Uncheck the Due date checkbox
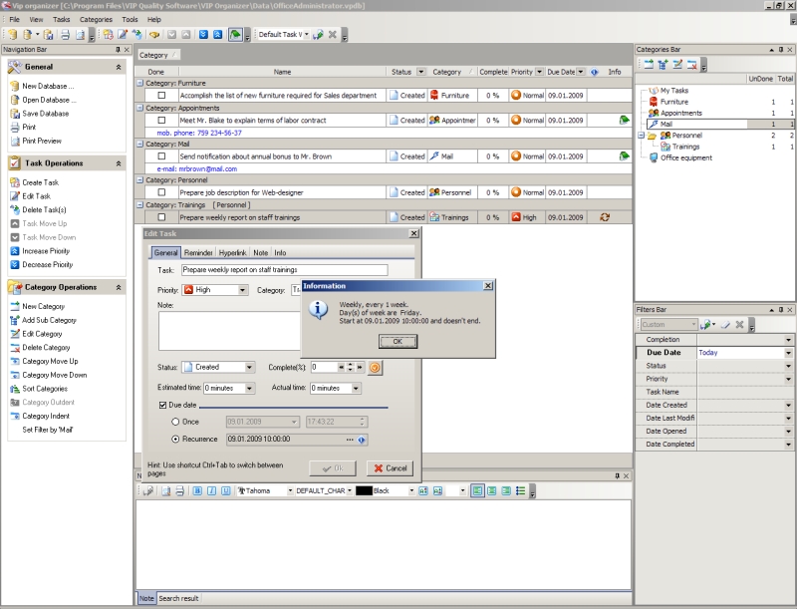This screenshot has height=609, width=797. click(163, 405)
